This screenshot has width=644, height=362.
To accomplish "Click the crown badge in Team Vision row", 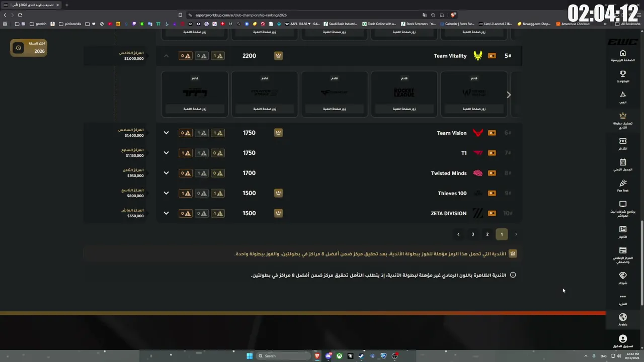I will [x=278, y=133].
